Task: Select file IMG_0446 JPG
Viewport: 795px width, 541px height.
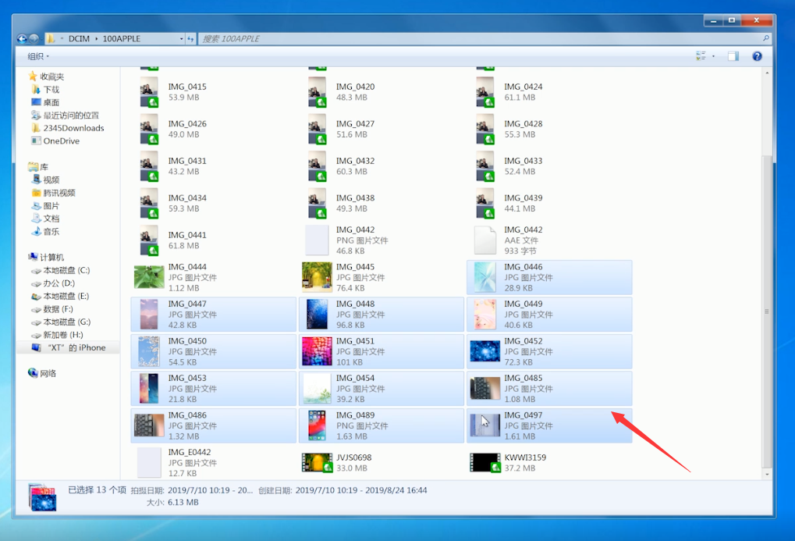Action: (x=549, y=277)
